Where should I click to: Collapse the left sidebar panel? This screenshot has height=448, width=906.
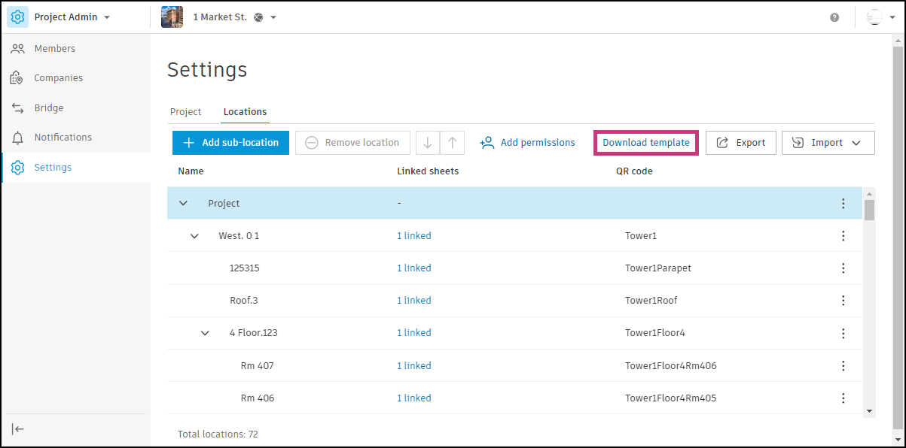click(18, 429)
